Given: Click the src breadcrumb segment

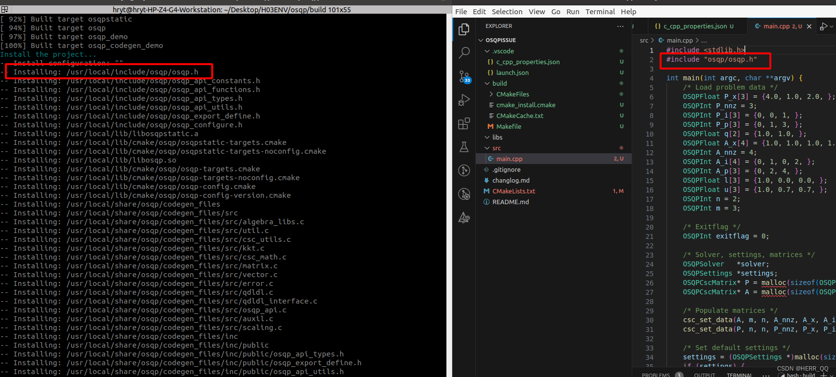Looking at the screenshot, I should click(x=644, y=40).
